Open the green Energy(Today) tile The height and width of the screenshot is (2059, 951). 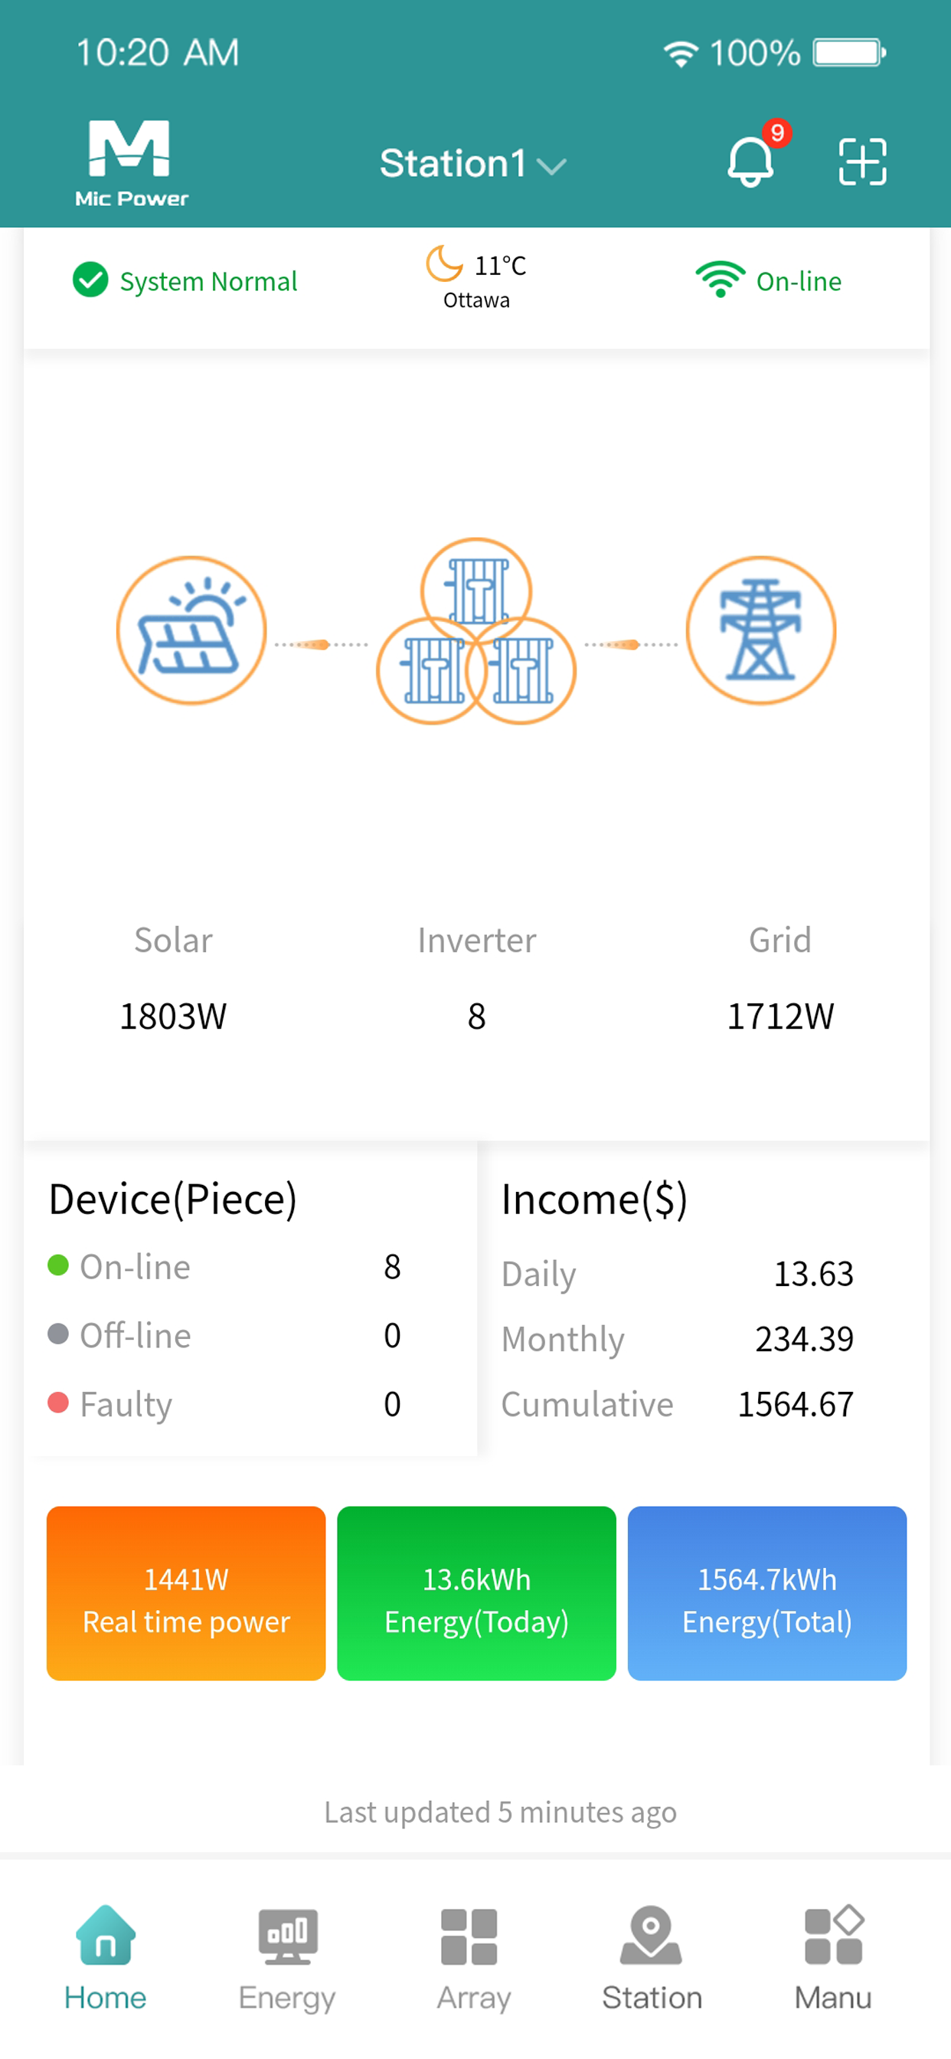476,1593
